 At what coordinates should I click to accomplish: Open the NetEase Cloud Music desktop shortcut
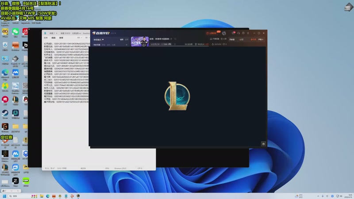(26, 31)
